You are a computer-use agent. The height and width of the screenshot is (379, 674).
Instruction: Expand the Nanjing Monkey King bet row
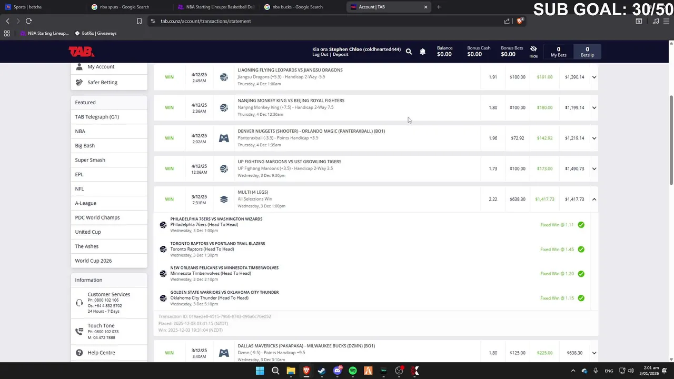point(594,107)
